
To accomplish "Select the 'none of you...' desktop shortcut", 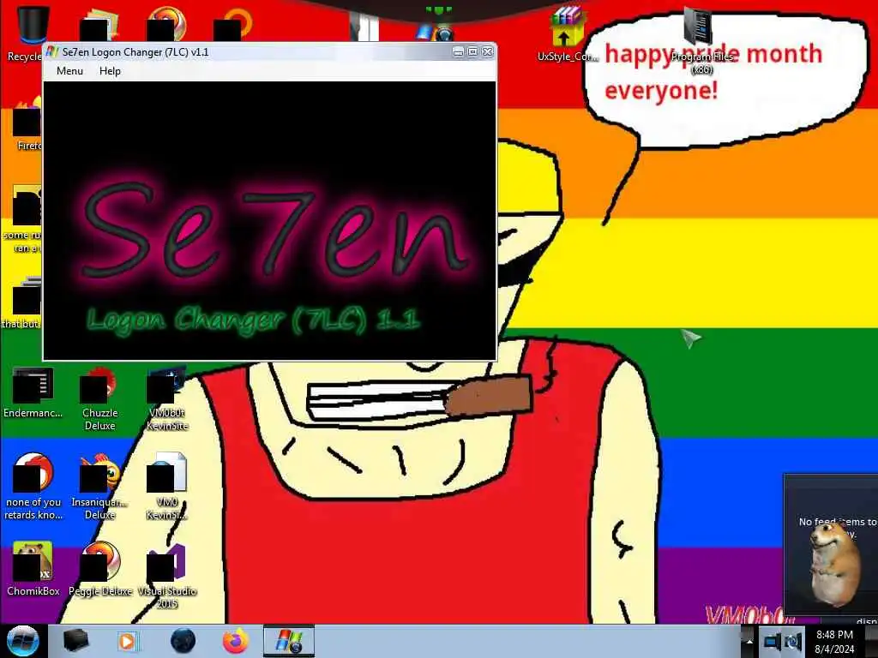I will (x=33, y=486).
